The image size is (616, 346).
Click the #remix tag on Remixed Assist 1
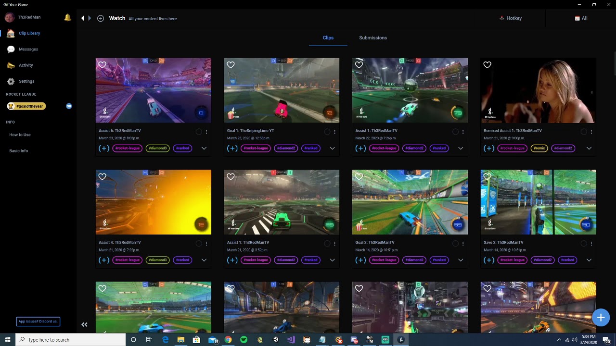tap(539, 148)
